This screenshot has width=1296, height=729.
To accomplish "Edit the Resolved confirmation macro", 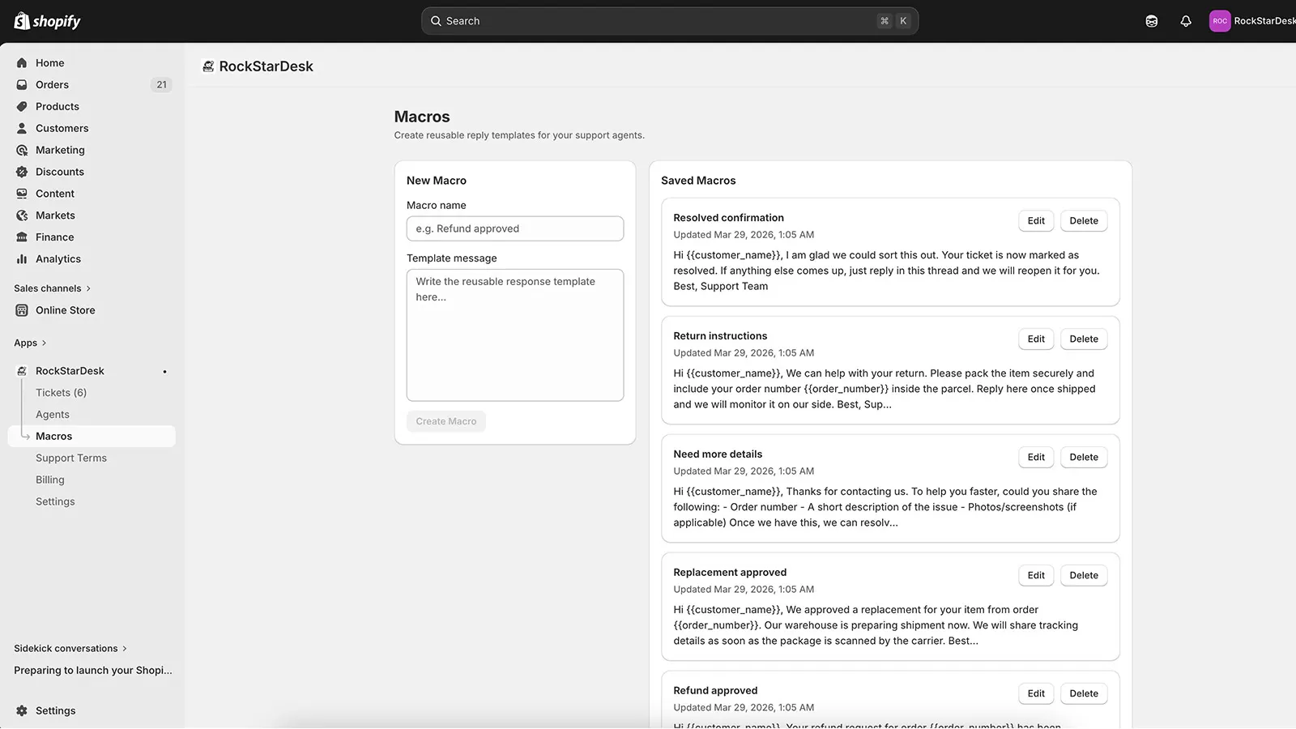I will pos(1036,221).
